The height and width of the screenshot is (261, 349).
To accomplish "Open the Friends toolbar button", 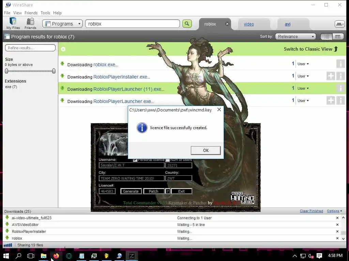I will 30,23.
